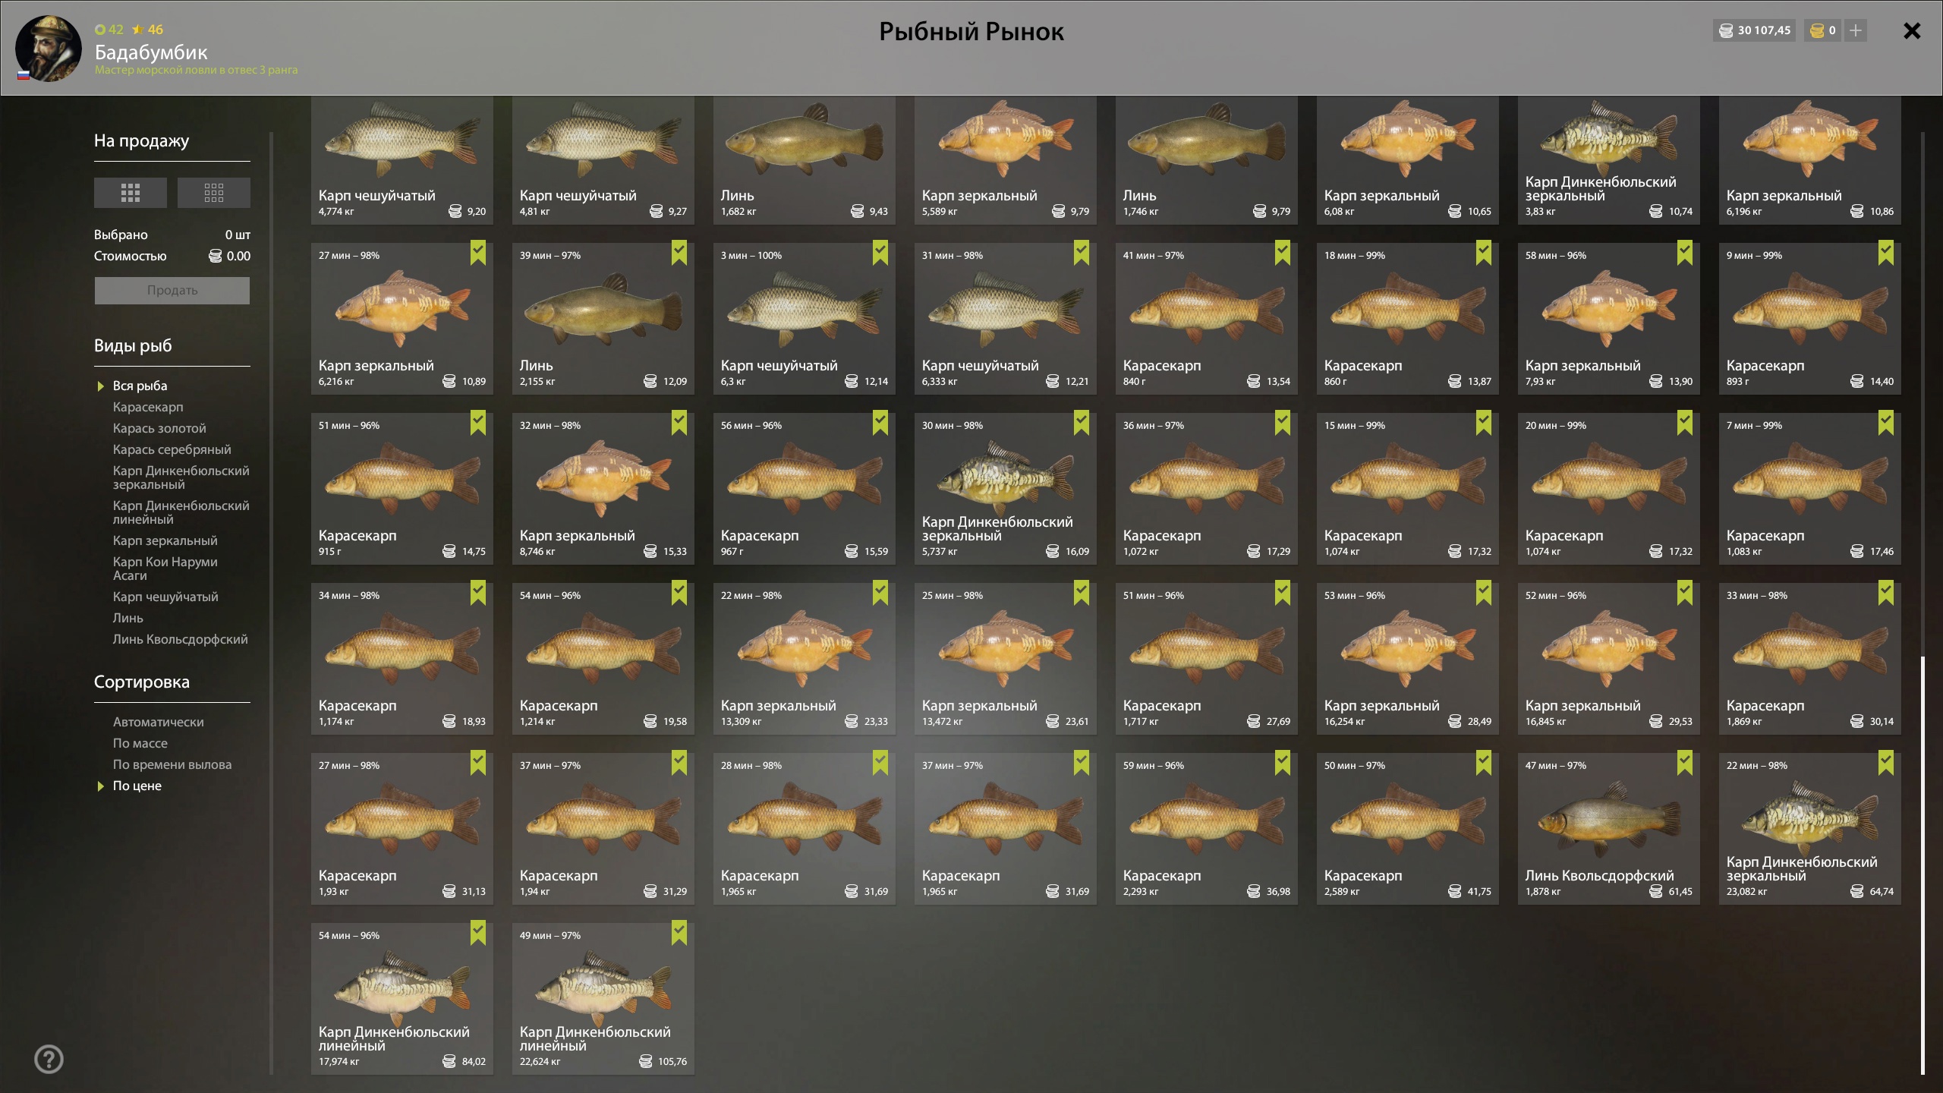Sort fish by По цене
The image size is (1943, 1093).
tap(137, 786)
